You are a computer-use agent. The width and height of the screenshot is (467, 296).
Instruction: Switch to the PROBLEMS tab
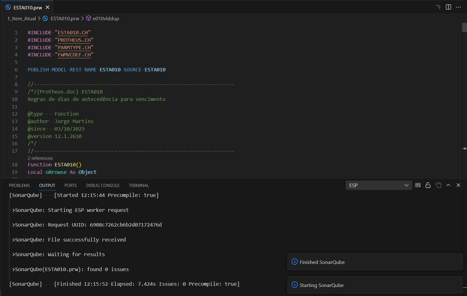tap(19, 185)
